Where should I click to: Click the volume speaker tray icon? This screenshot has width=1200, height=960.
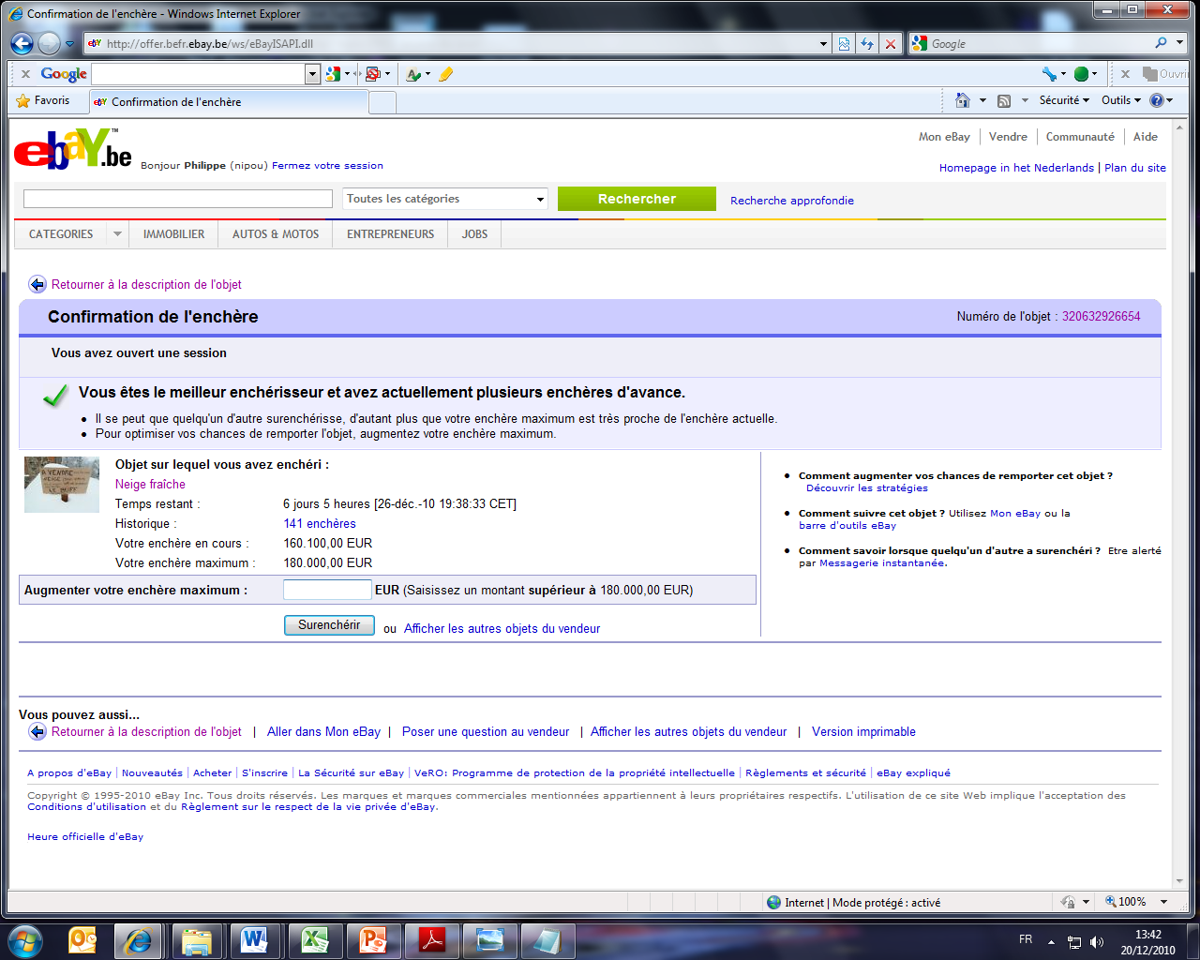(1096, 942)
